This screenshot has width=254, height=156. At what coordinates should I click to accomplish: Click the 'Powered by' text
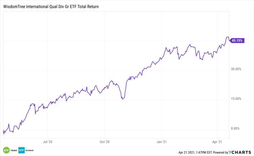coord(218,153)
